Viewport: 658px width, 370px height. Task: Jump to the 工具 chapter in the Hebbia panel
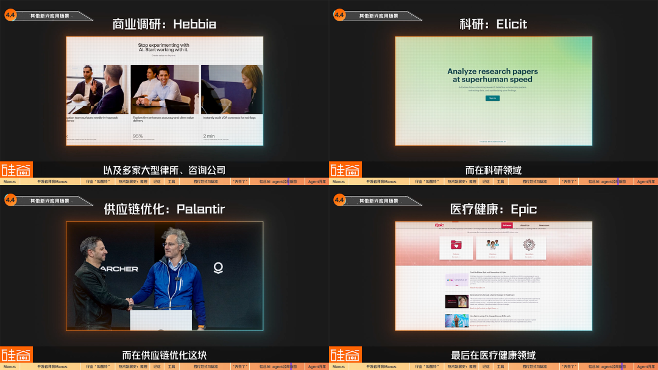(x=171, y=181)
